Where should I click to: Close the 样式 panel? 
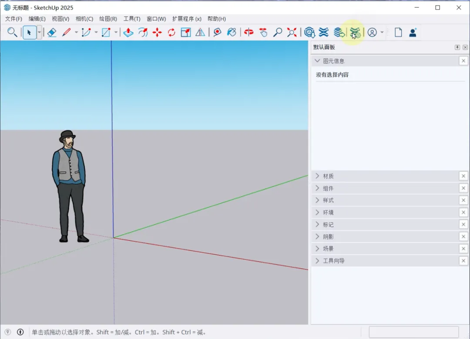coord(463,200)
